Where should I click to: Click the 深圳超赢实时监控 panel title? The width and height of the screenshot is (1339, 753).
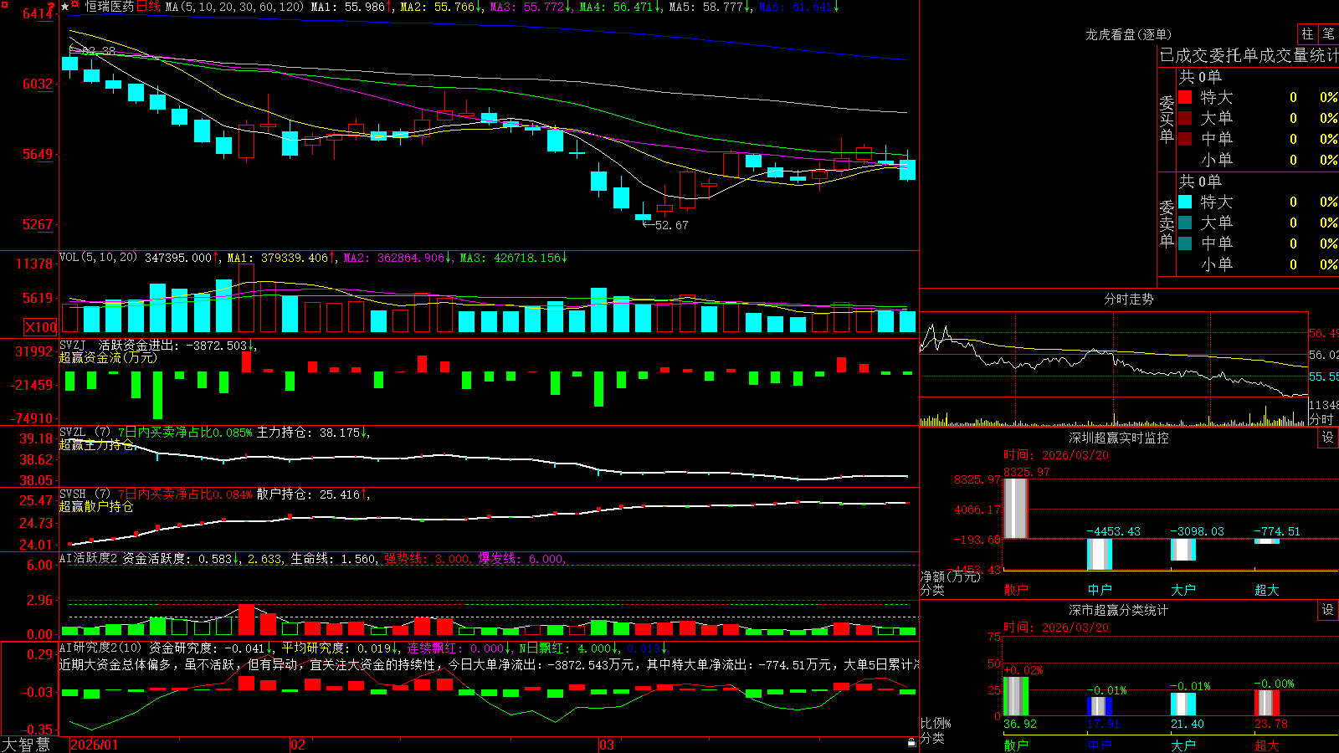coord(1118,438)
